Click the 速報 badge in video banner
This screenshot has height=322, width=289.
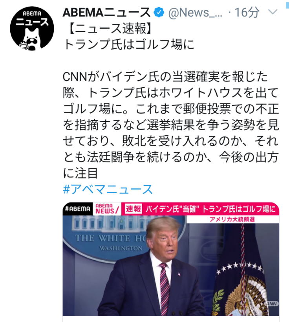134,209
